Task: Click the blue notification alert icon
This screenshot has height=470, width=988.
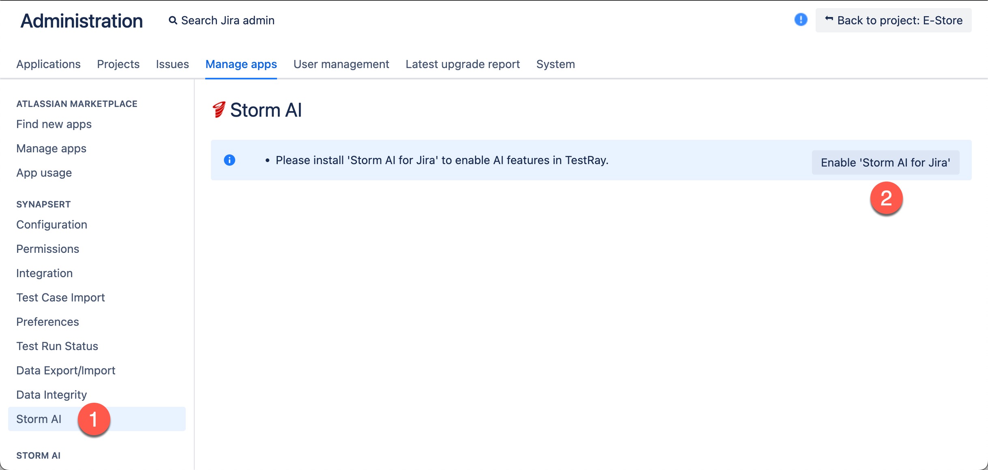Action: (x=801, y=19)
